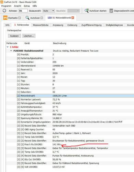Select the Reserved 2 row
Viewport: 134px width, 172px height.
(70, 69)
